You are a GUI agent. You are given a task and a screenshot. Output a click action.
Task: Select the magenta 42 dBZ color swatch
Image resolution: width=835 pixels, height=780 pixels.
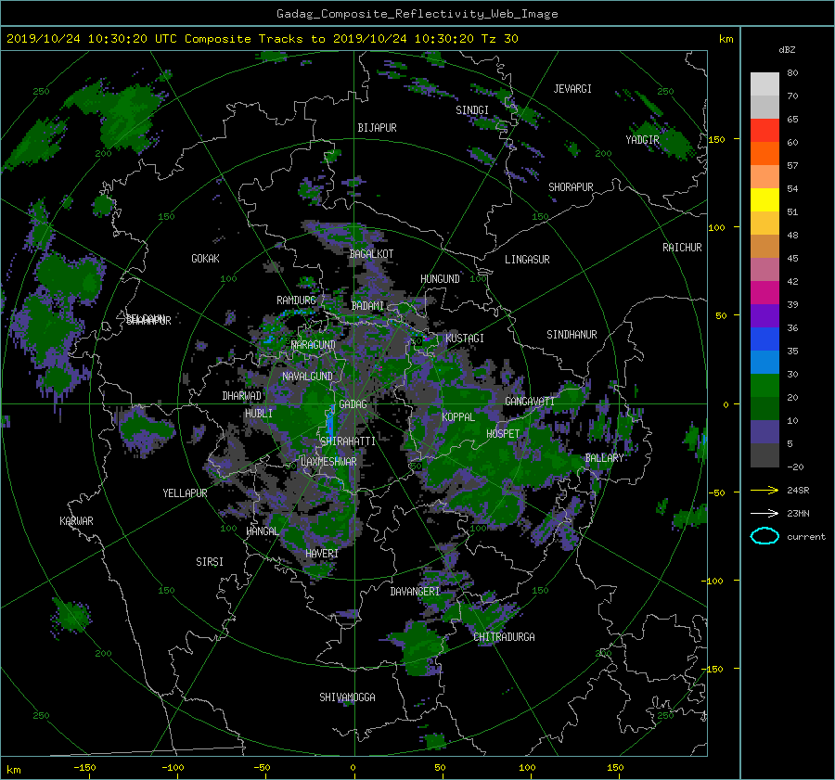(x=764, y=292)
